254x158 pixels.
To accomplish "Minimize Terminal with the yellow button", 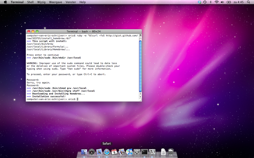I will coord(33,31).
